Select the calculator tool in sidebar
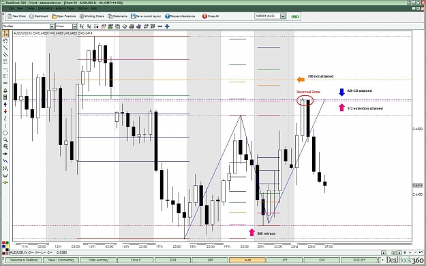The height and width of the screenshot is (266, 426). [5, 97]
